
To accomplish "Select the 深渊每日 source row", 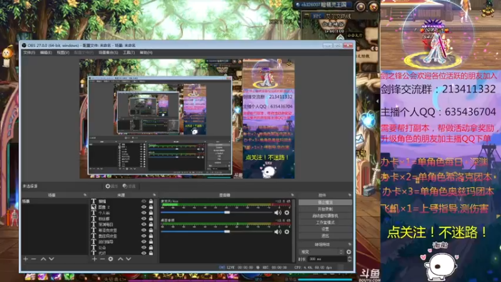I will click(122, 224).
